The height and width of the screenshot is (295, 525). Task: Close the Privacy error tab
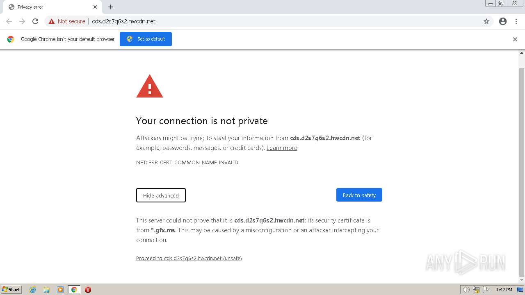[x=95, y=7]
